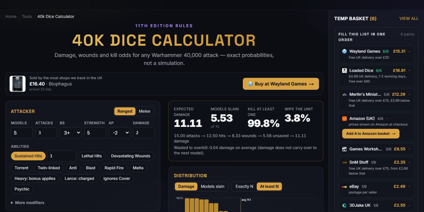Expand the eBay row arrow

coord(409,186)
